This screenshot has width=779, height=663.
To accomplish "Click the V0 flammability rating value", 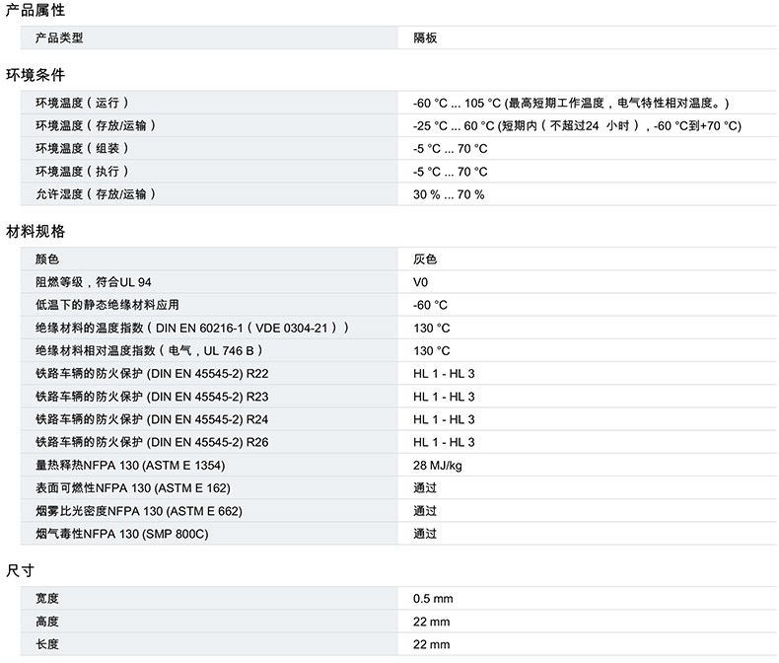I will 421,282.
